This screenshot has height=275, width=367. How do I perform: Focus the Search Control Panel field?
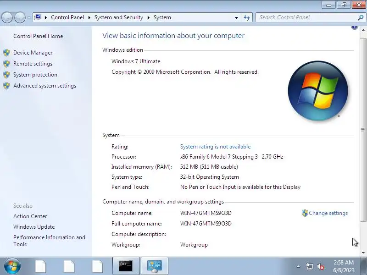306,17
